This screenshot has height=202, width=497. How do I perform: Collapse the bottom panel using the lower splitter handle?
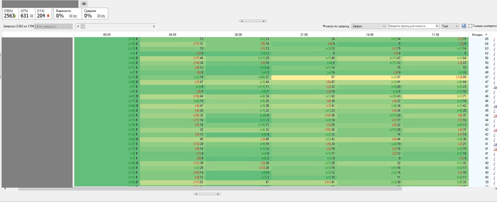(x=207, y=194)
